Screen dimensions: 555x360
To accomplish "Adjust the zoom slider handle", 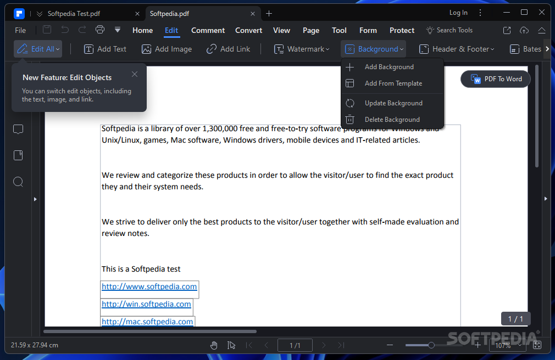I will [431, 345].
